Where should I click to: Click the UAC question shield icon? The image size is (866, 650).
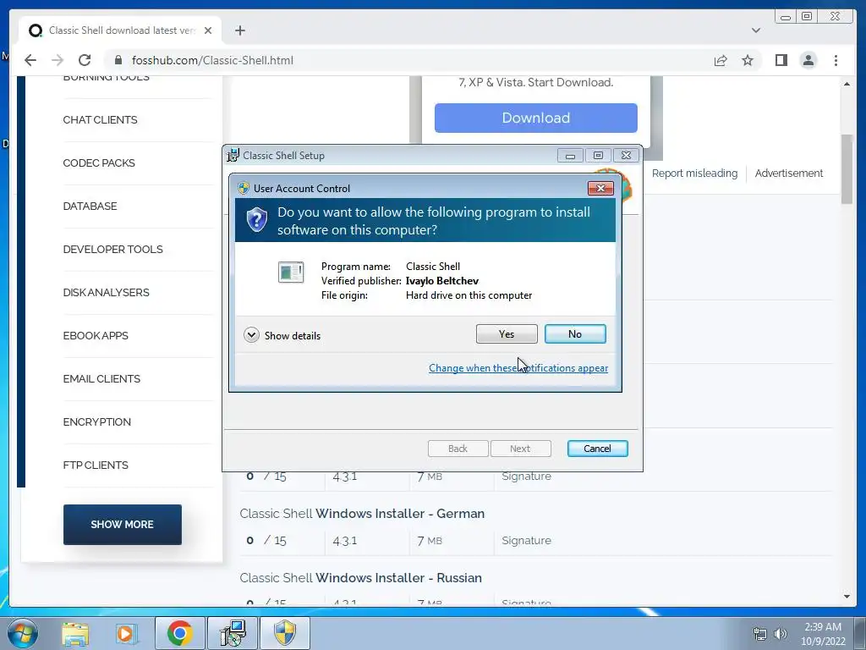coord(257,220)
